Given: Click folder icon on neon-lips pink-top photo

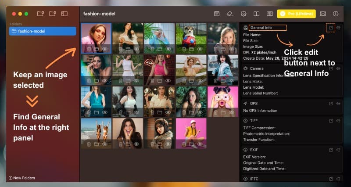Looking at the screenshot, I should click(x=160, y=81).
